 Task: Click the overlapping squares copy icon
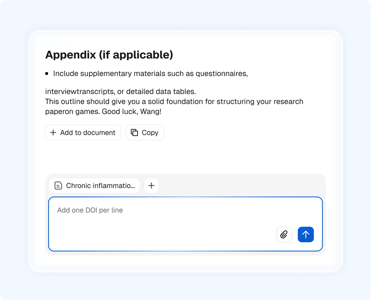134,132
